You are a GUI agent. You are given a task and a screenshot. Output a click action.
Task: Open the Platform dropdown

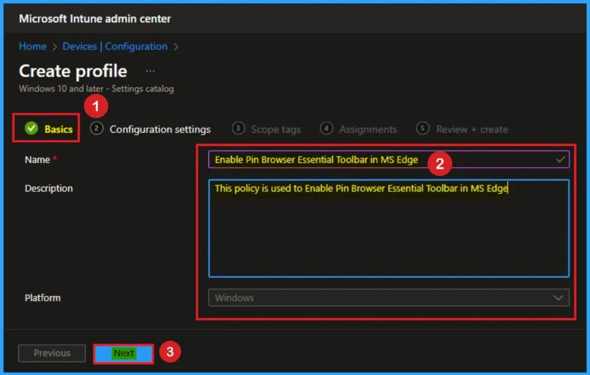389,298
